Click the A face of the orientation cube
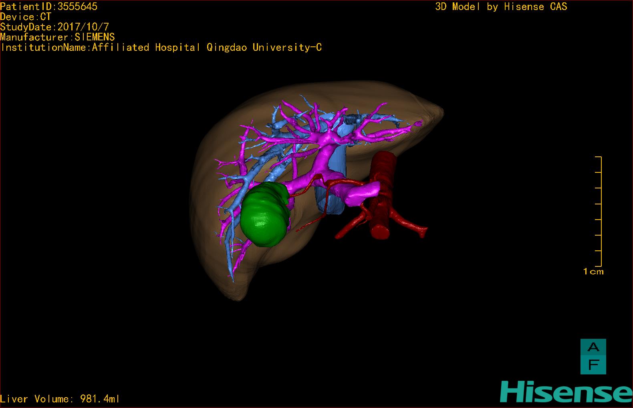This screenshot has width=633, height=408. [593, 348]
